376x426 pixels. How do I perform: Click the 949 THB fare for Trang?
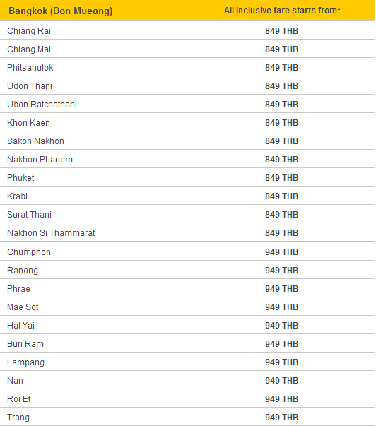click(282, 418)
